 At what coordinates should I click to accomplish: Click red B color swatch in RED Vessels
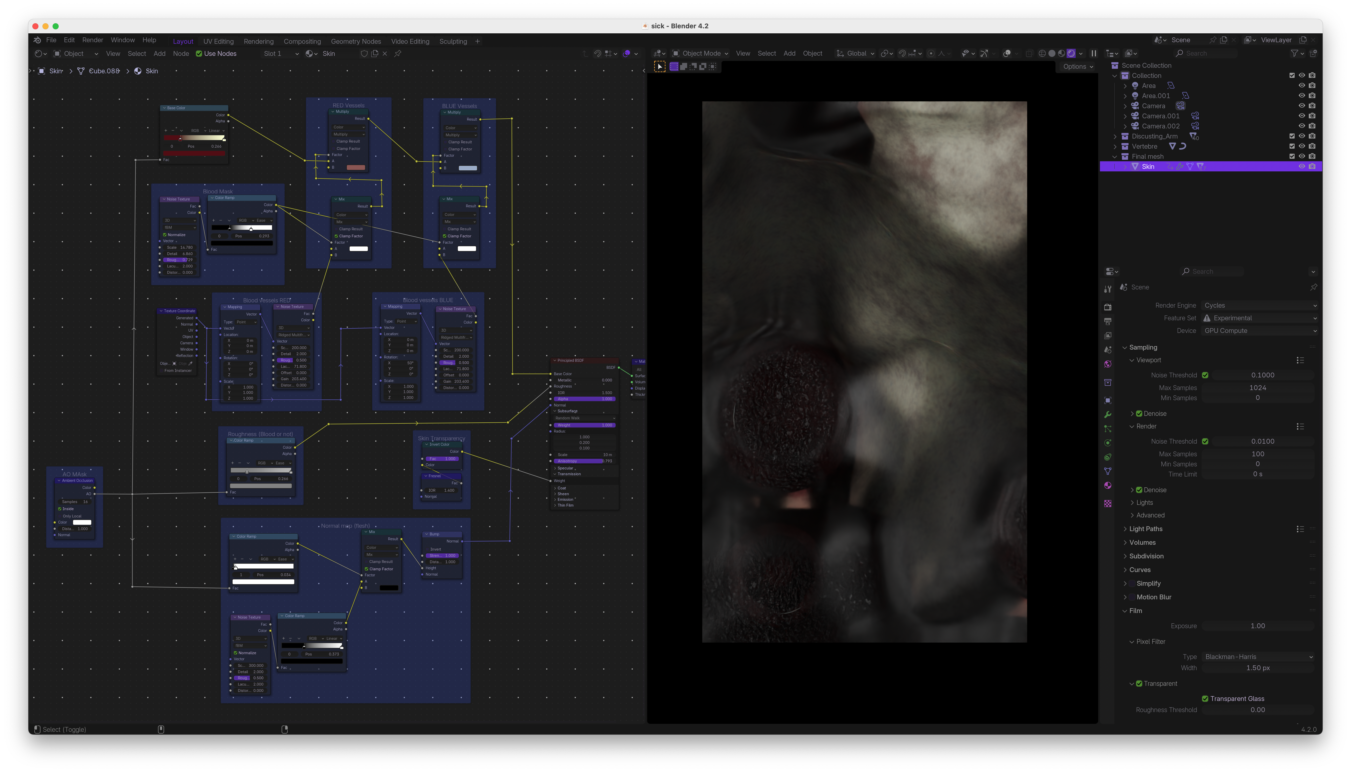pyautogui.click(x=355, y=168)
